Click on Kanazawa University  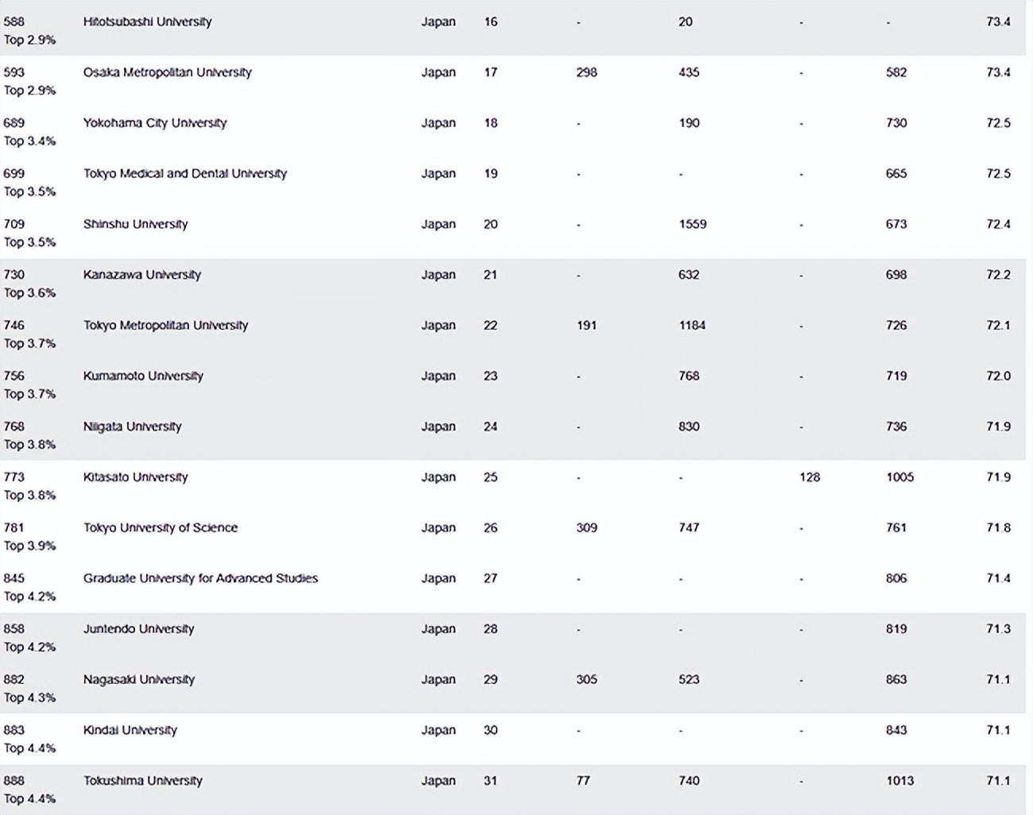pyautogui.click(x=141, y=275)
